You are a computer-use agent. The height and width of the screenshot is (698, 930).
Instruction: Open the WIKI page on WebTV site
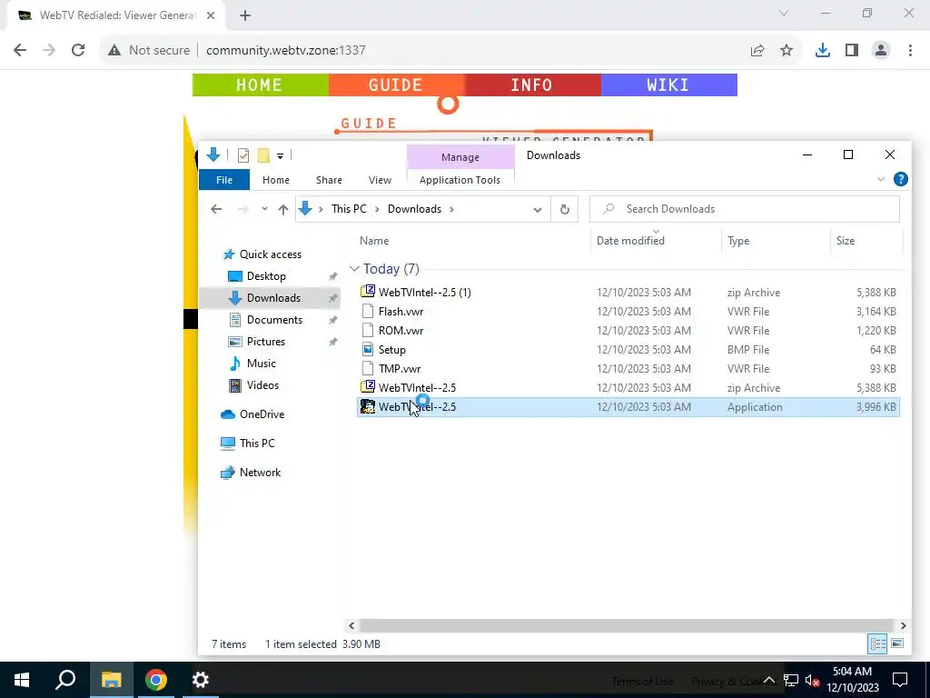pos(668,85)
